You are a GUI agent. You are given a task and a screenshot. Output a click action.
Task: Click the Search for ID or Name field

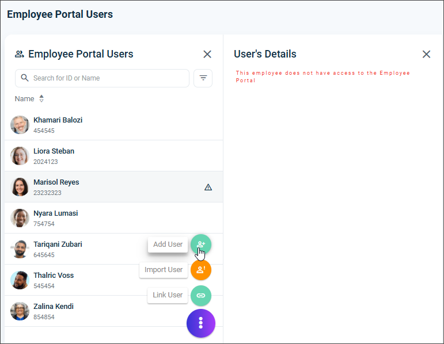[107, 78]
